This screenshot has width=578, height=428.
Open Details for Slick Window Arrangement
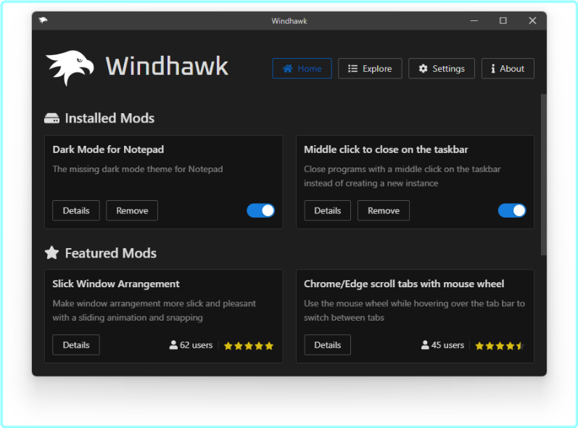pyautogui.click(x=76, y=345)
